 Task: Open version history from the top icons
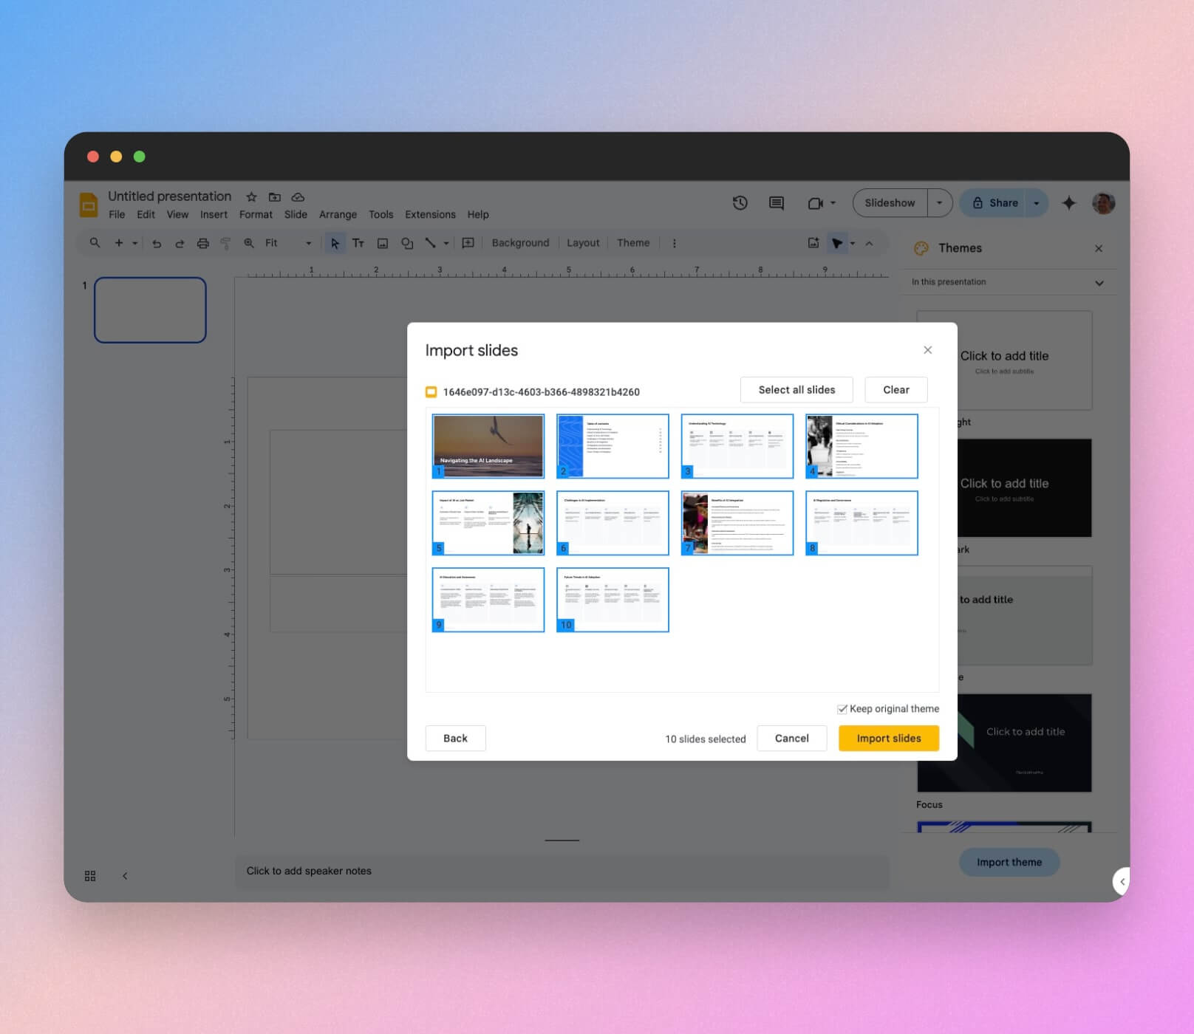[740, 203]
